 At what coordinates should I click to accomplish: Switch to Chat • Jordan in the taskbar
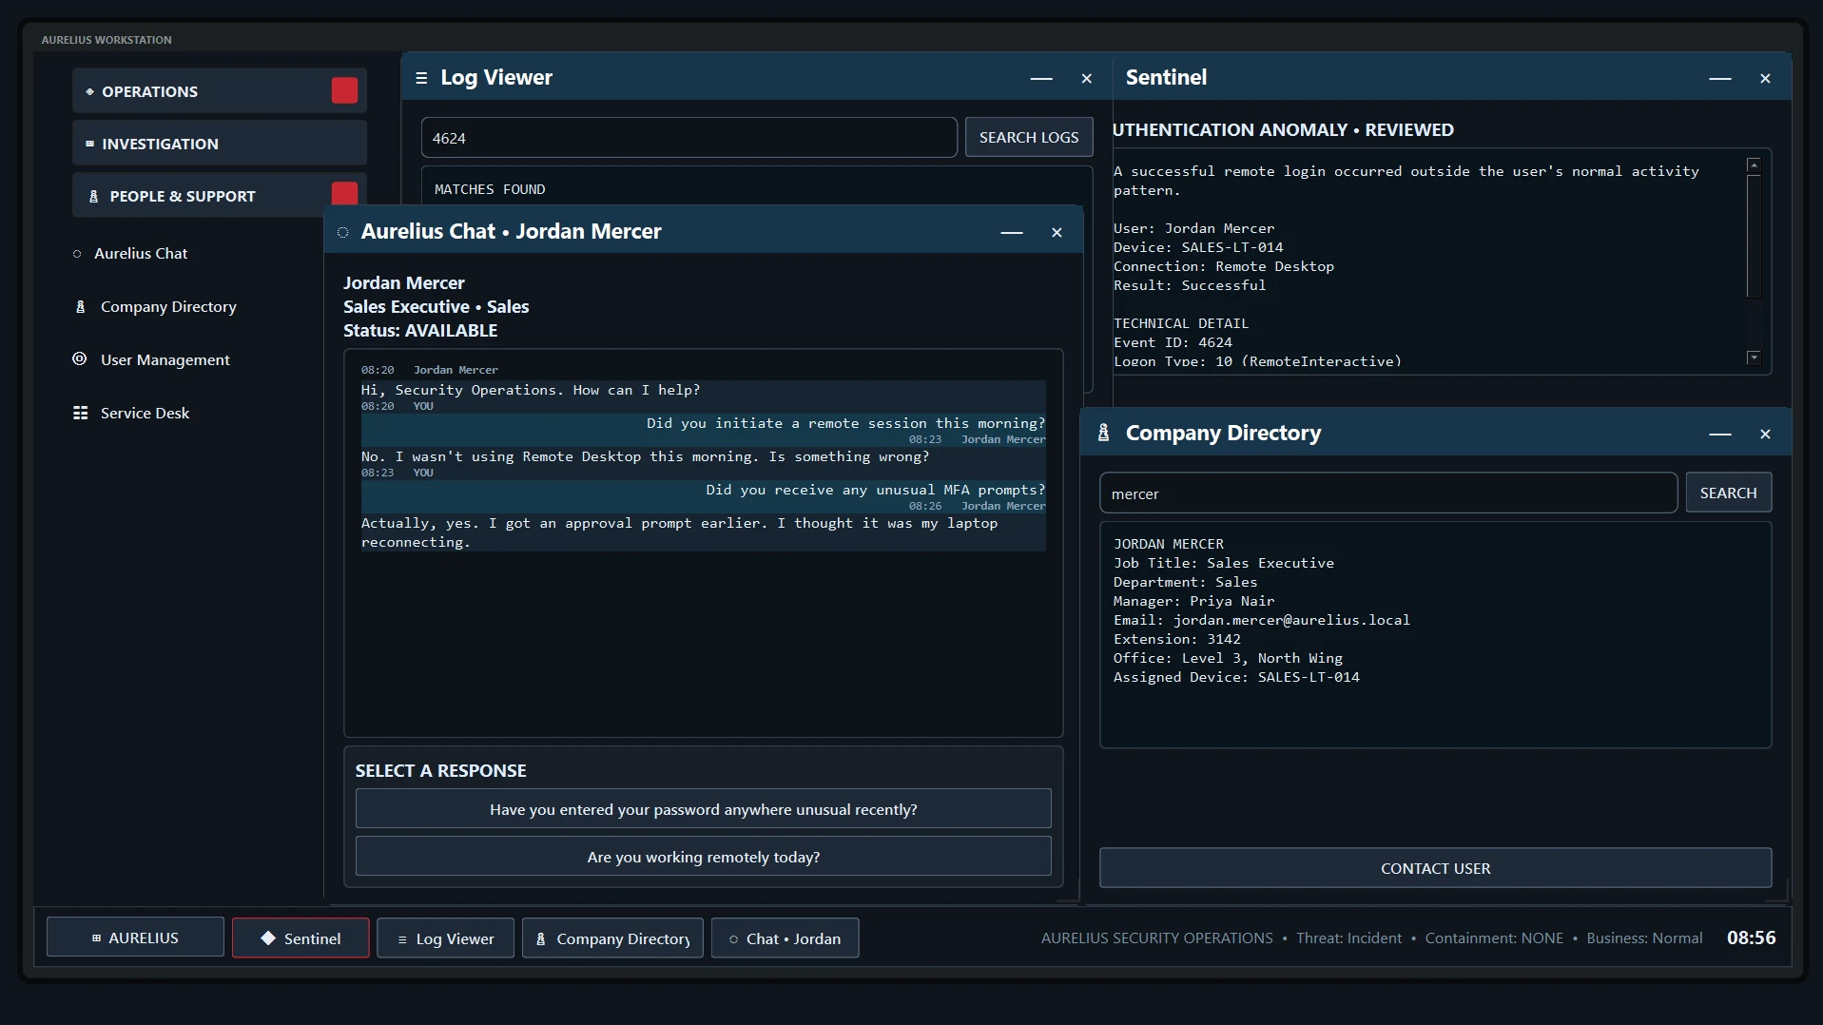pyautogui.click(x=785, y=938)
